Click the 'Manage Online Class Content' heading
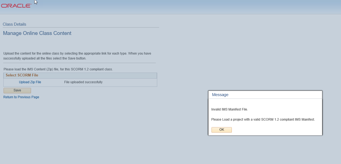Screen dimensions: 341x164 click(x=37, y=33)
